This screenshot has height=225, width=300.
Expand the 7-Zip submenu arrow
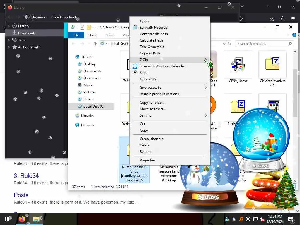click(206, 60)
